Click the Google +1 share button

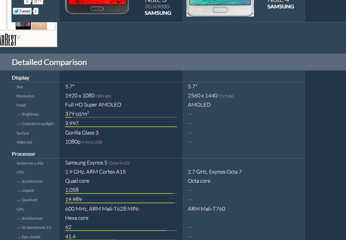(37, 2)
